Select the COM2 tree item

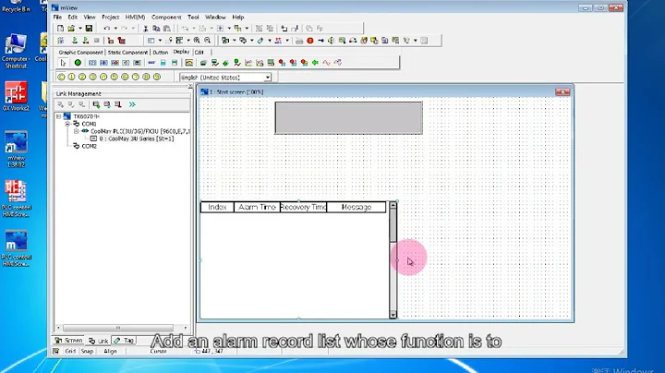89,146
